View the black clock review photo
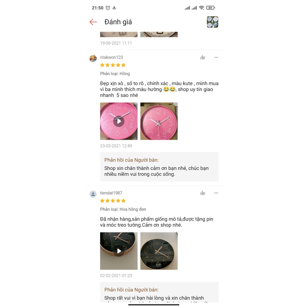 coord(159,251)
